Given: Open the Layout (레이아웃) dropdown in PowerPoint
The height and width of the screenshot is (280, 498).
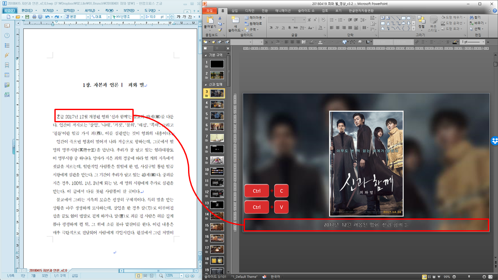Looking at the screenshot, I should [255, 18].
